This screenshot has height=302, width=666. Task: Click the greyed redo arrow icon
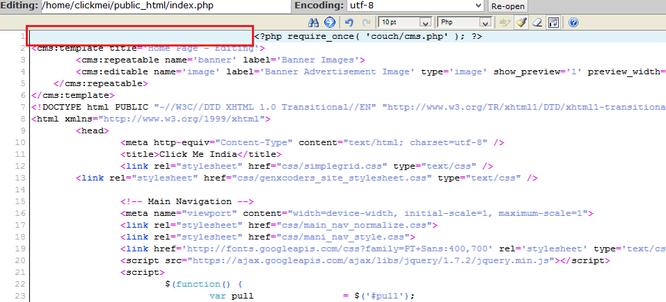pos(366,22)
